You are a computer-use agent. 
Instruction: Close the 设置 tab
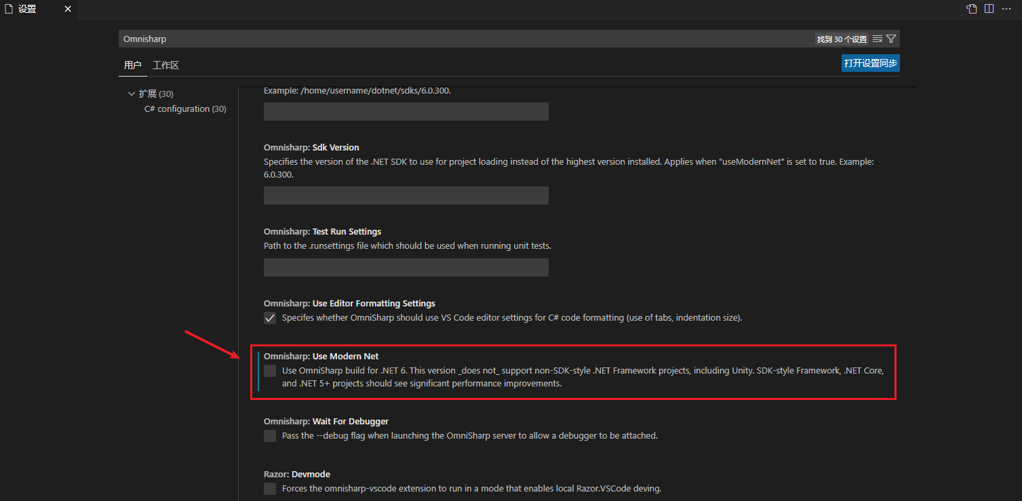coord(67,9)
